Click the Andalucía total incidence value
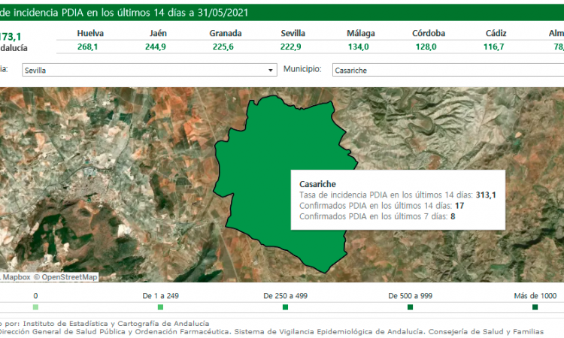The height and width of the screenshot is (338, 564). [x=11, y=35]
